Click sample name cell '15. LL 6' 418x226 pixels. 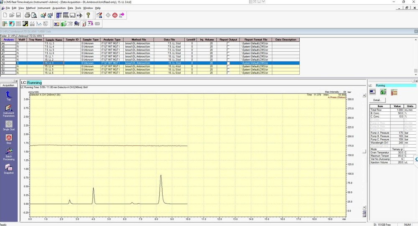pos(54,73)
